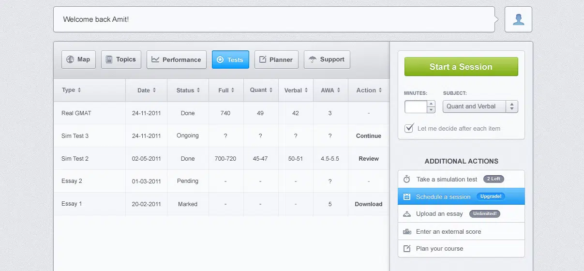Sort the table by Date column
Screen dimensions: 584x271
tap(146, 90)
